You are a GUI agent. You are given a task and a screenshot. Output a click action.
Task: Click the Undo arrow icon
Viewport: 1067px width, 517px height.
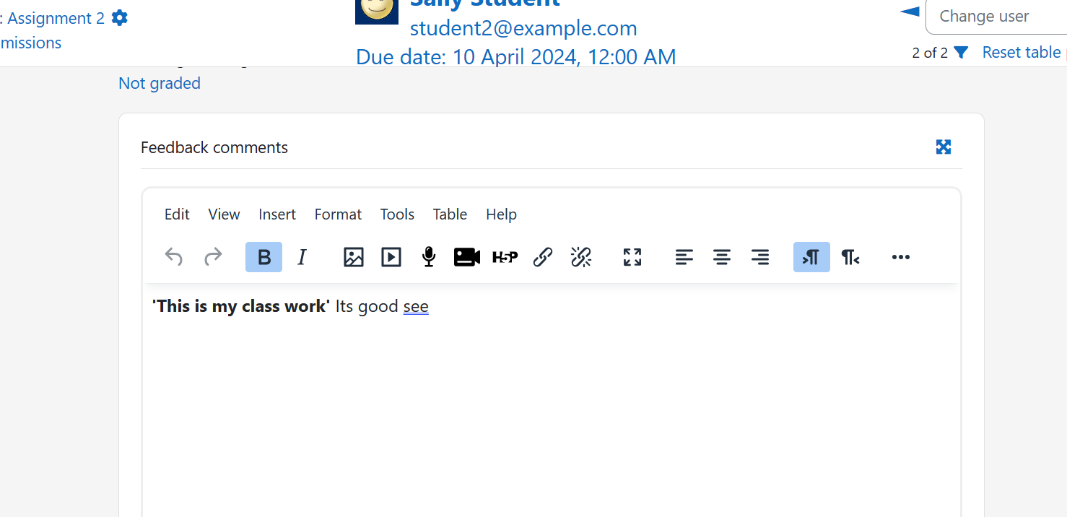(174, 257)
